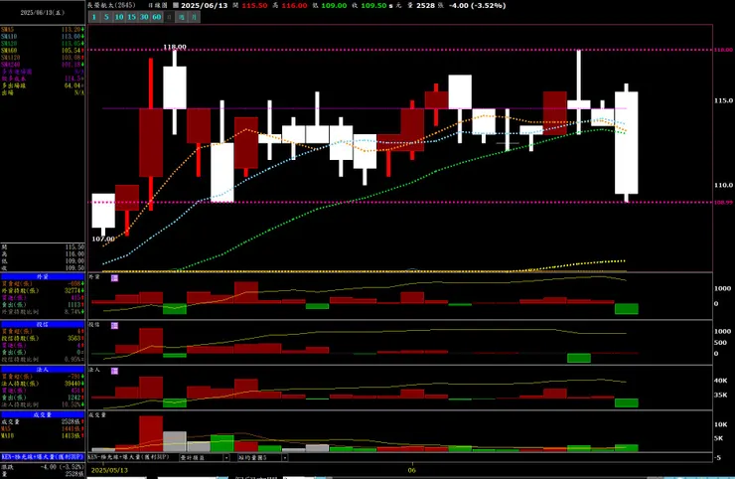Image resolution: width=735 pixels, height=479 pixels.
Task: Select the 外資 blue panel header
Action: pos(43,277)
